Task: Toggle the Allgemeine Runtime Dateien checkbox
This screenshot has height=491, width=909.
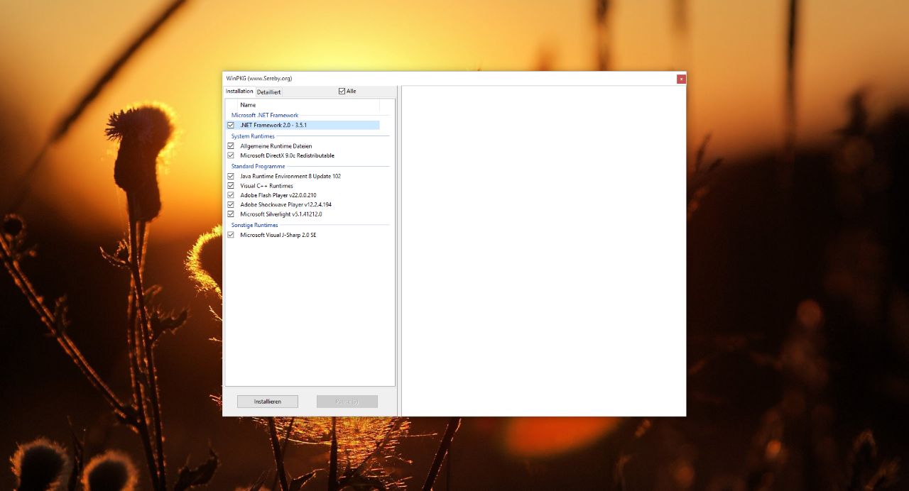Action: 231,146
